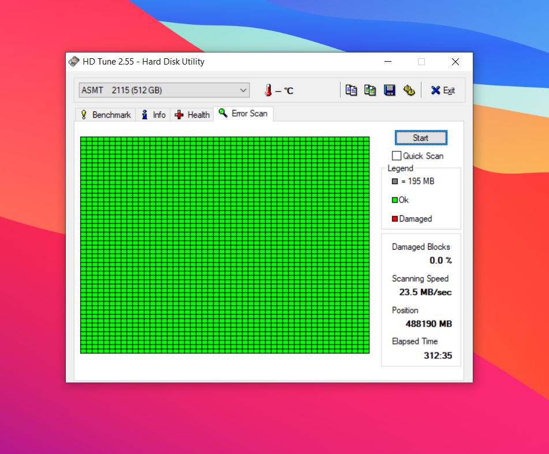Click the 488190 MB position value
Screen dimensions: 549x454
[428, 324]
